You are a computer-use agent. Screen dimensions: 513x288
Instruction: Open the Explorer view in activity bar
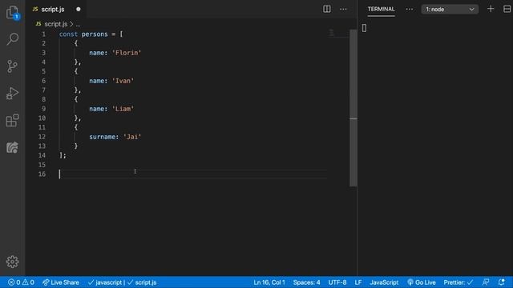[13, 13]
